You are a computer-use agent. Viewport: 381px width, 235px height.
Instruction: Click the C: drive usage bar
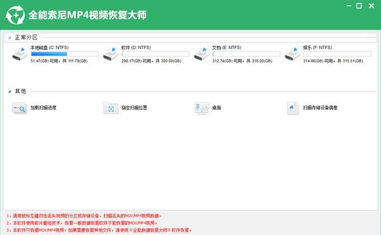(x=65, y=54)
